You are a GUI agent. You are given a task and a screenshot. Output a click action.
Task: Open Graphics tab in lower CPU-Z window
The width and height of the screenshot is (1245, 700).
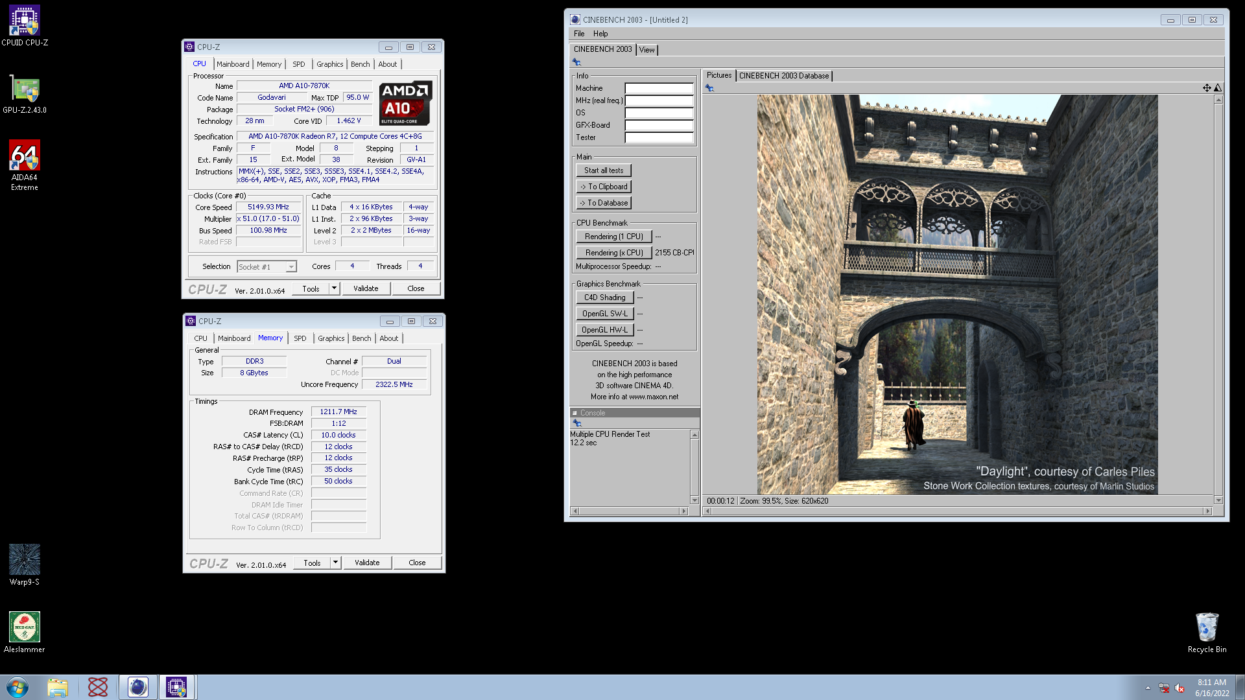[331, 338]
